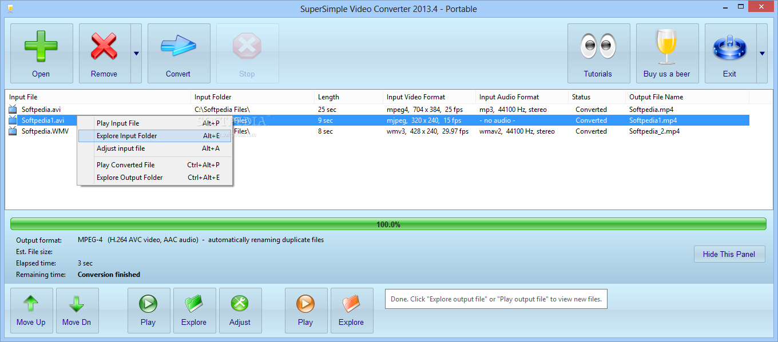Viewport: 778px width, 342px height.
Task: Sort by the Length column header
Action: [x=349, y=97]
